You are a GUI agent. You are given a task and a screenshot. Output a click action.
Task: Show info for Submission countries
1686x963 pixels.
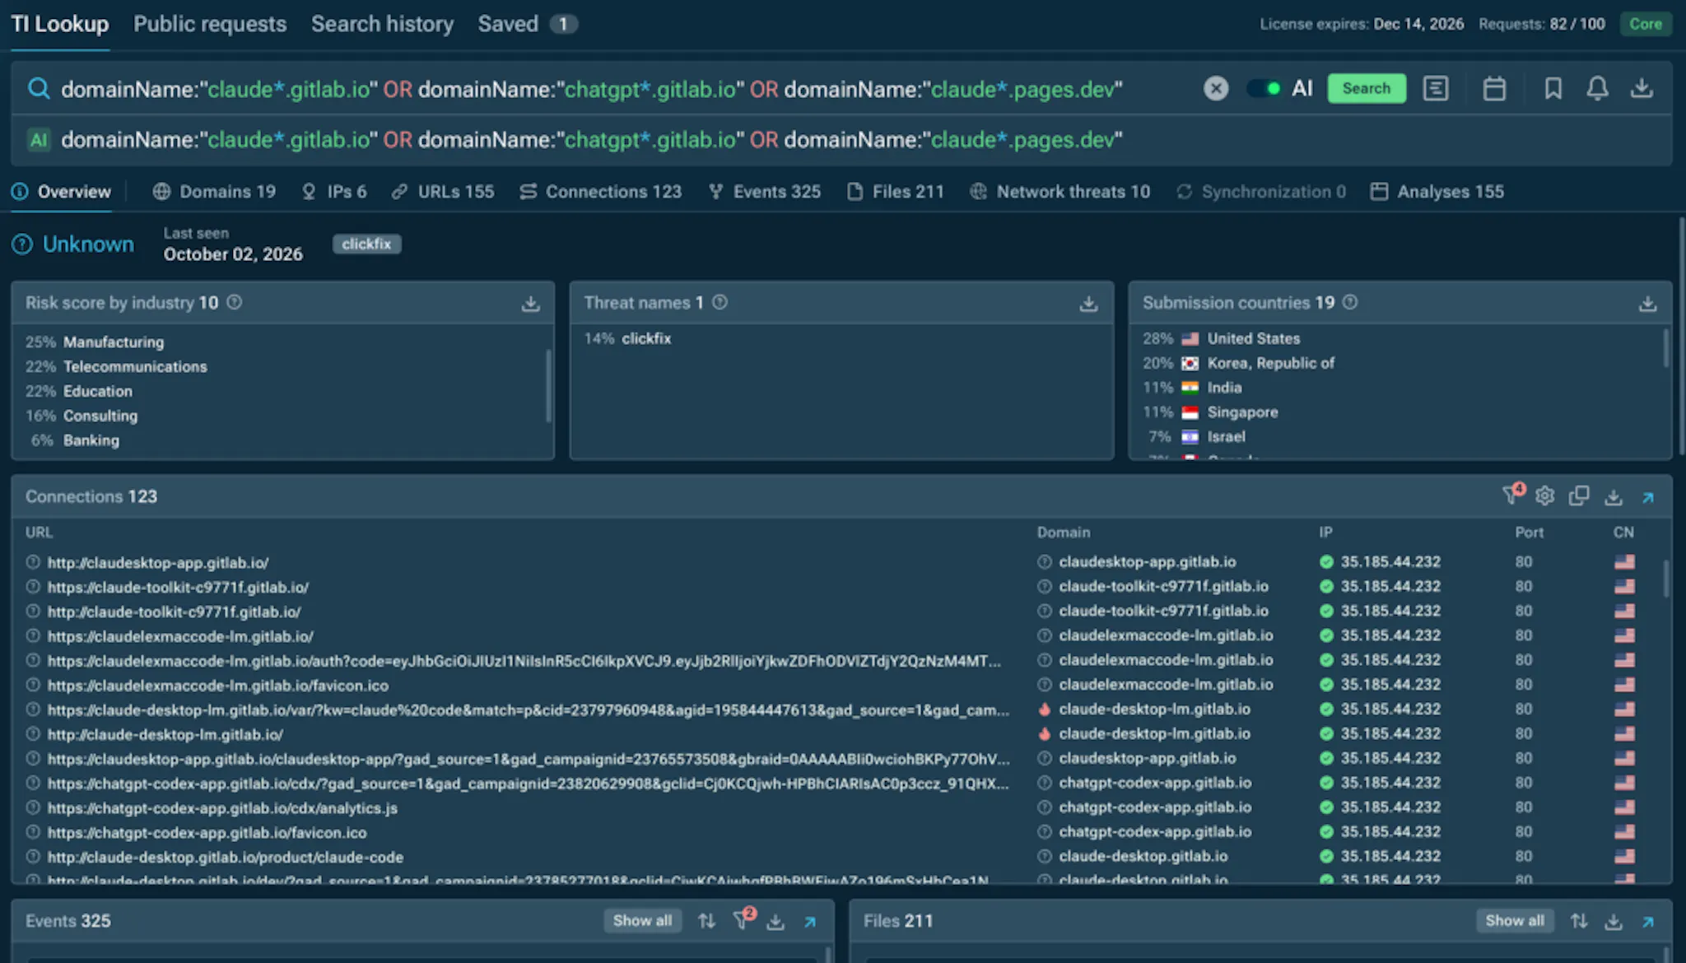pyautogui.click(x=1350, y=302)
